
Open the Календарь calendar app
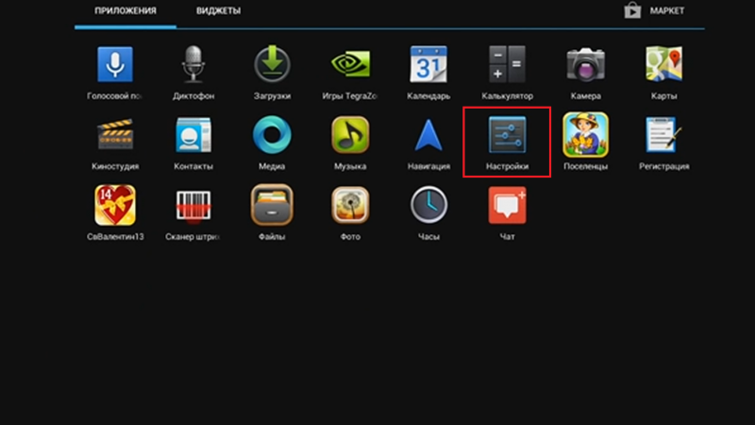[428, 65]
